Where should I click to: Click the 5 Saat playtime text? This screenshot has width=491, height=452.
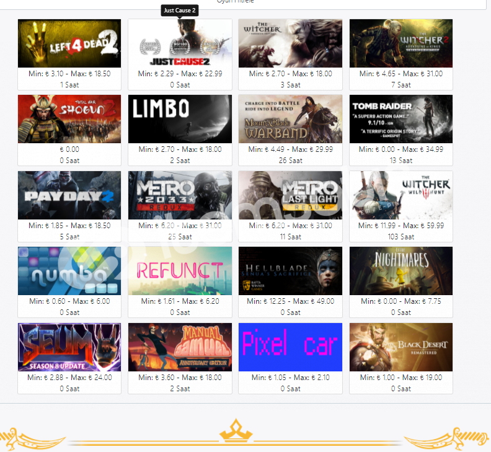pyautogui.click(x=69, y=237)
